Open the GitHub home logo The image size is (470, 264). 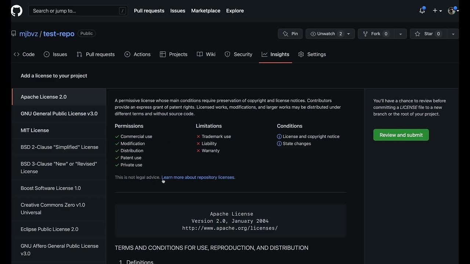pos(17,11)
